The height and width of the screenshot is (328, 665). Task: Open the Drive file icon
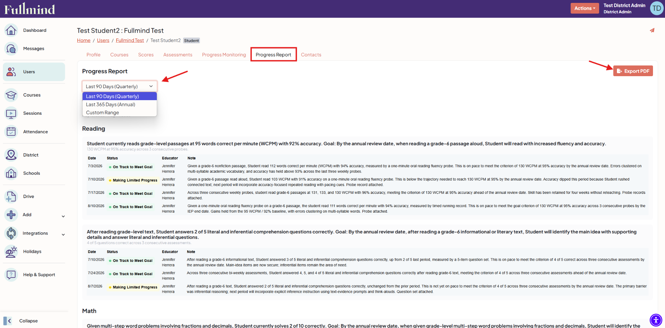point(11,196)
